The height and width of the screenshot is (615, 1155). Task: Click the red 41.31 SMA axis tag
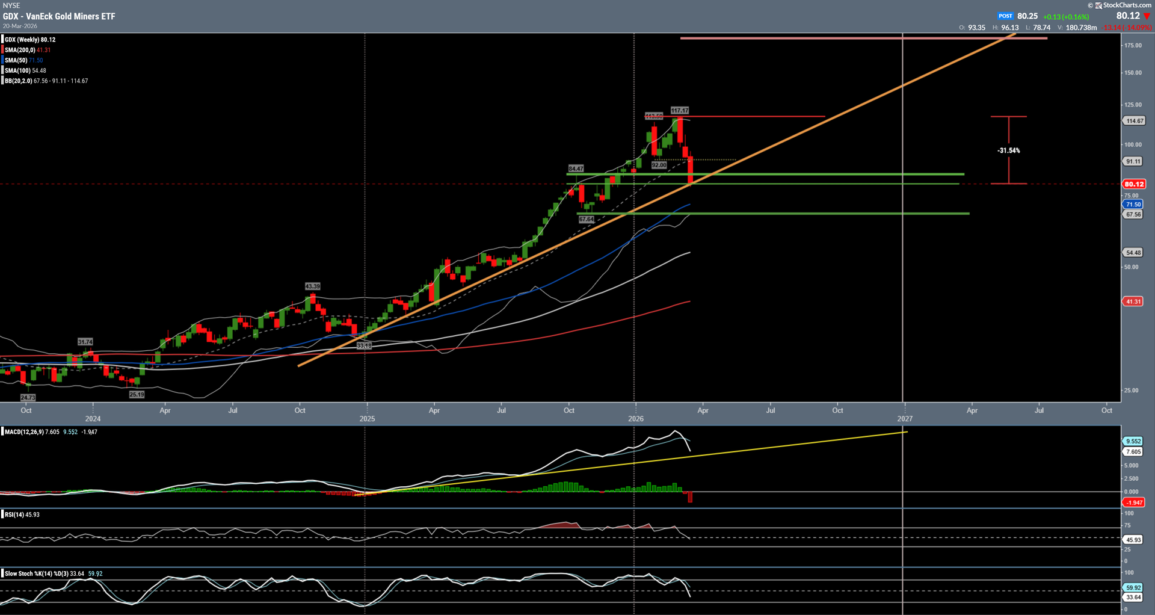[x=1133, y=301]
